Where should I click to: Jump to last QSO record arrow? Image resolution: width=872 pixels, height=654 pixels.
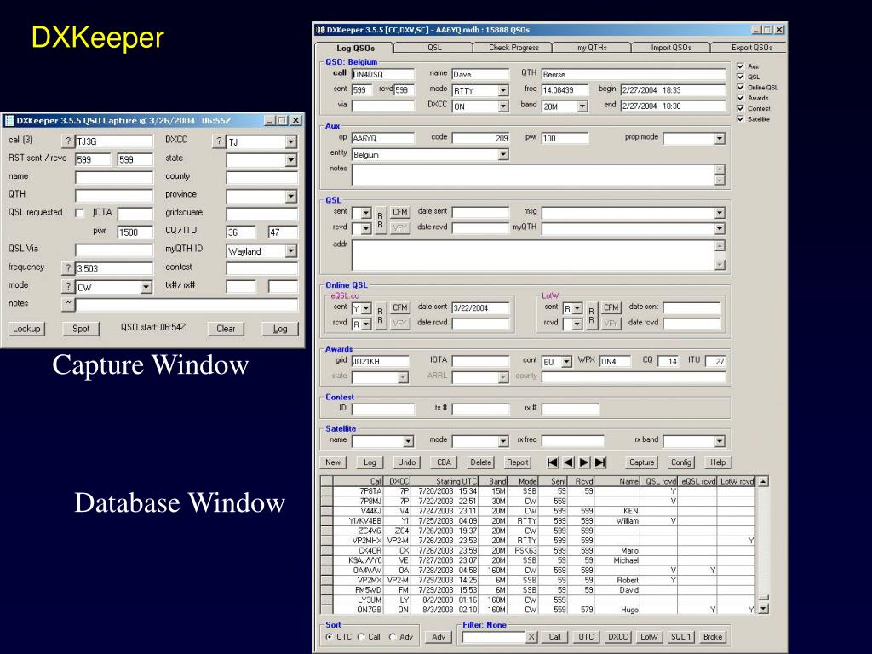point(600,462)
